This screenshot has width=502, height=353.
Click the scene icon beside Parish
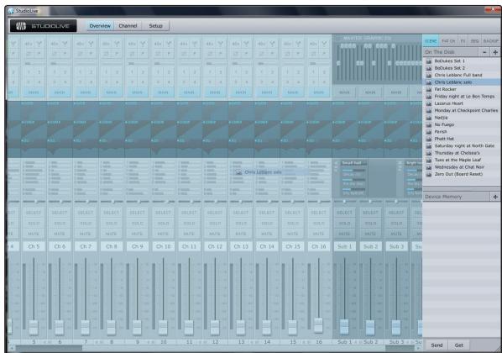[429, 132]
